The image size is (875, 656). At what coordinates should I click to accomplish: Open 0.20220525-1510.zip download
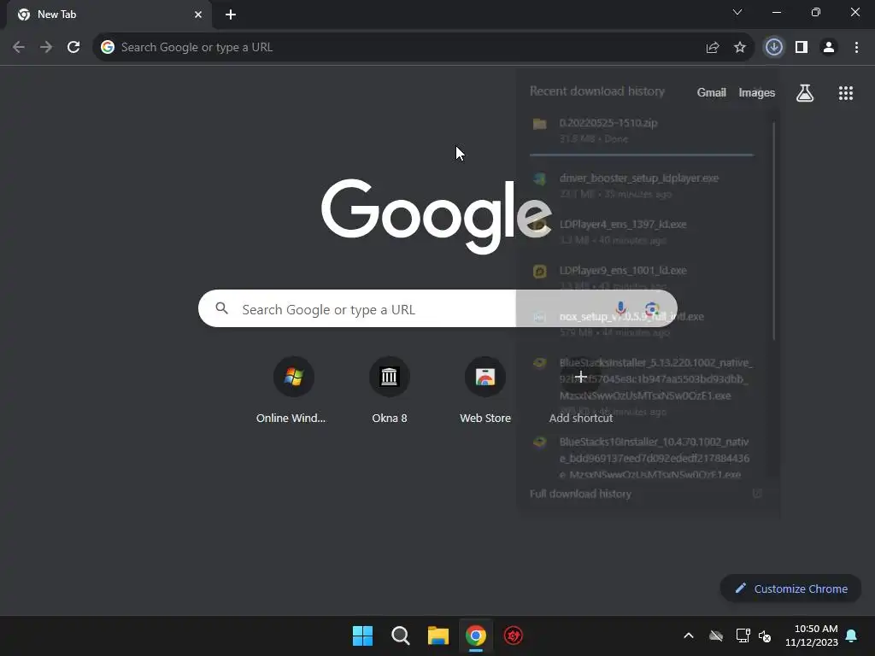tap(642, 131)
